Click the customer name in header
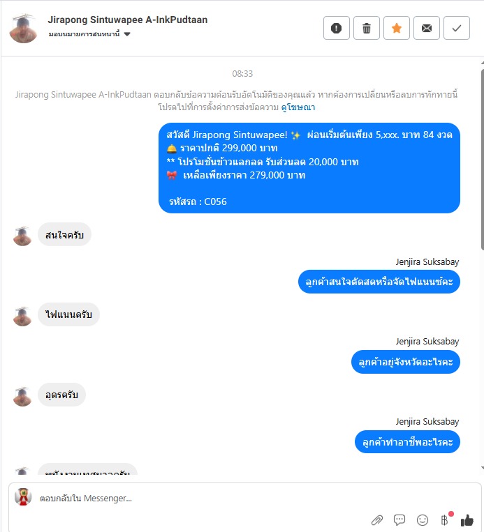Image resolution: width=484 pixels, height=532 pixels. [127, 20]
